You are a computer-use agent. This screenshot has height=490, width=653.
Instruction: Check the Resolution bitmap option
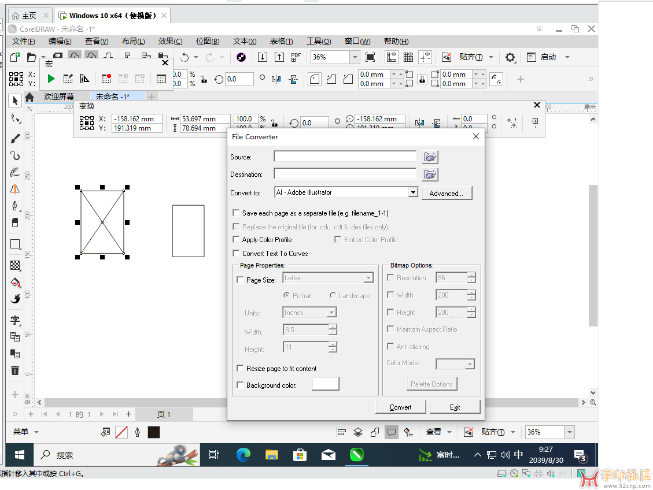point(390,277)
